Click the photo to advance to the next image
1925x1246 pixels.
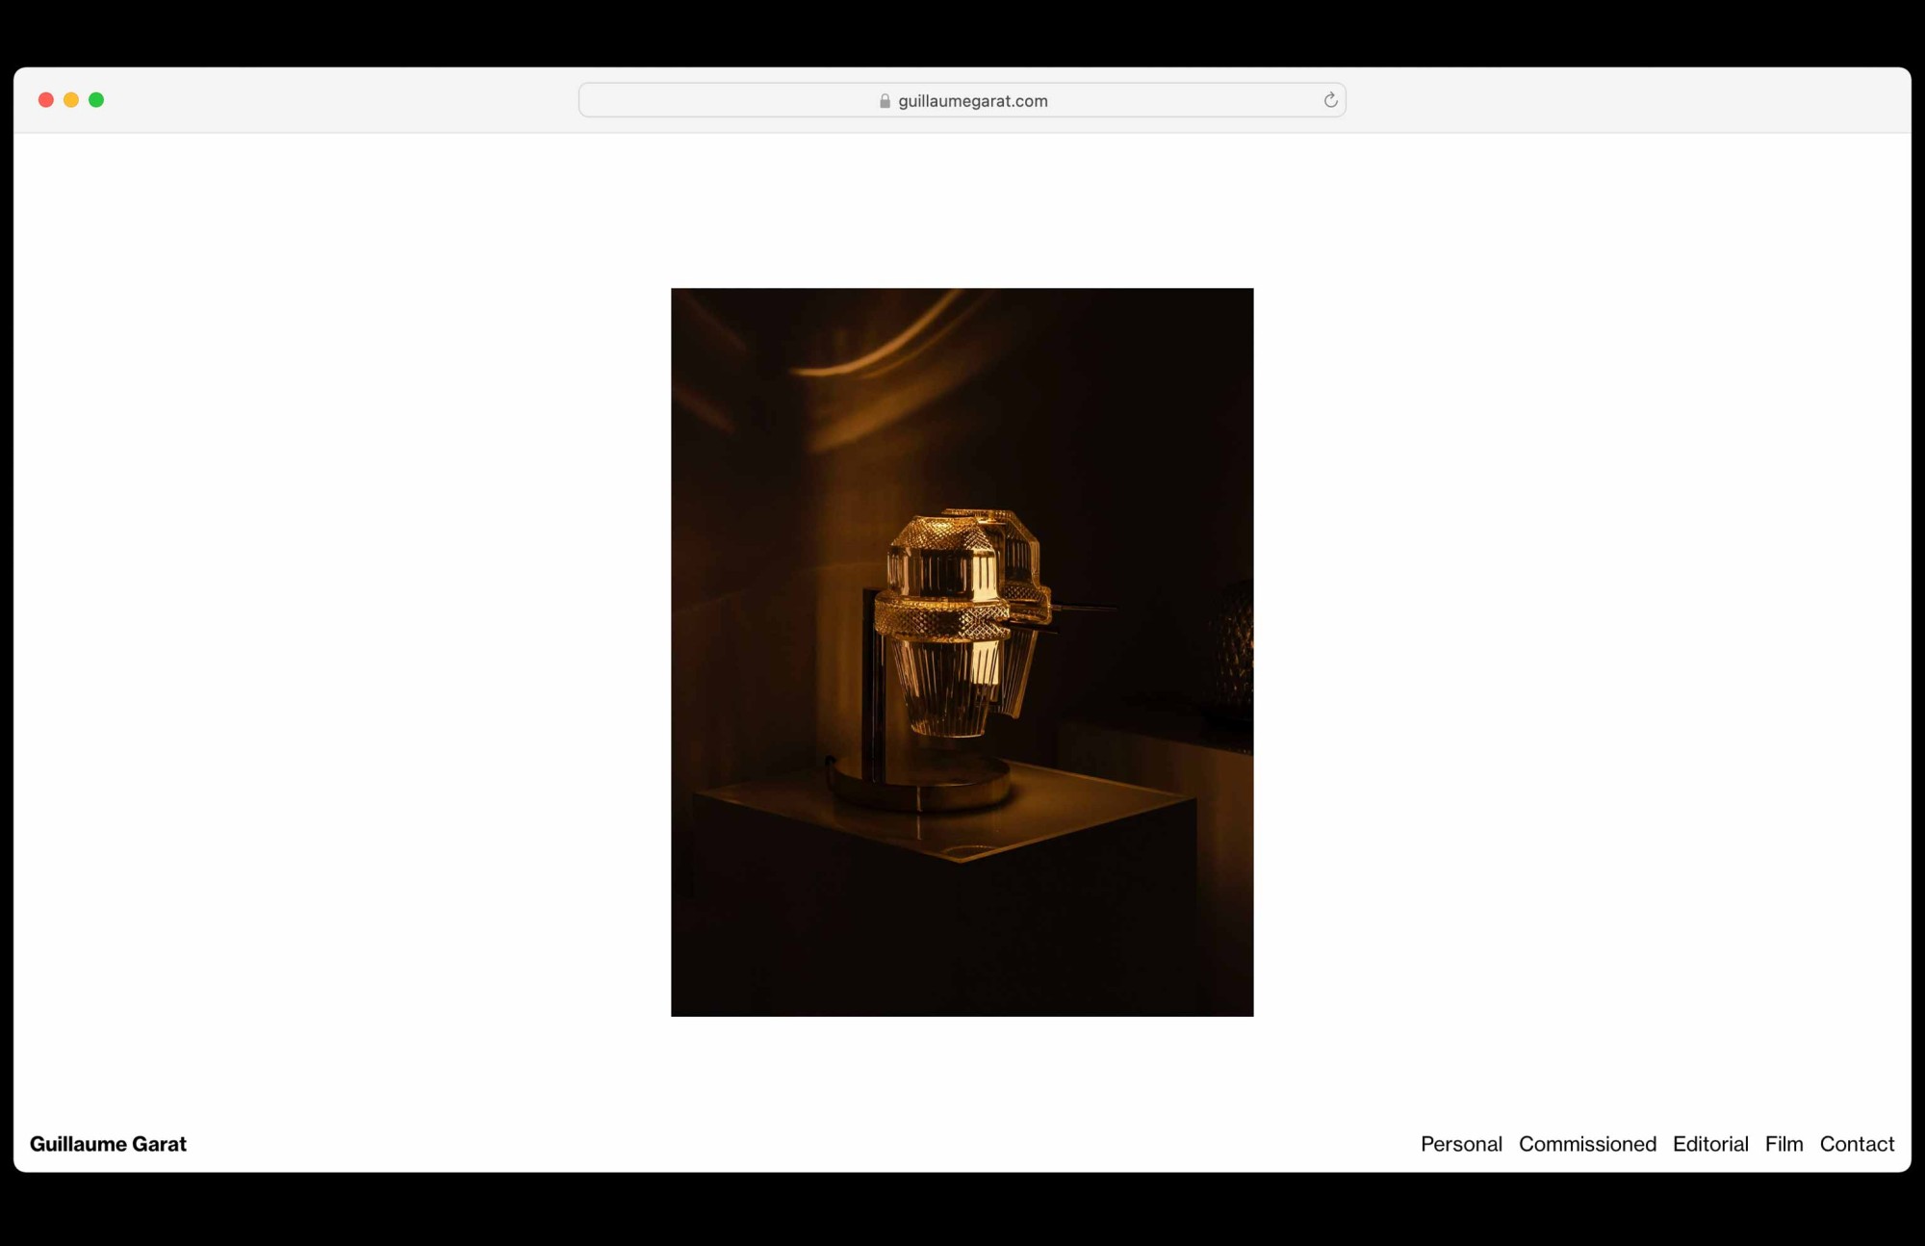[x=962, y=653]
